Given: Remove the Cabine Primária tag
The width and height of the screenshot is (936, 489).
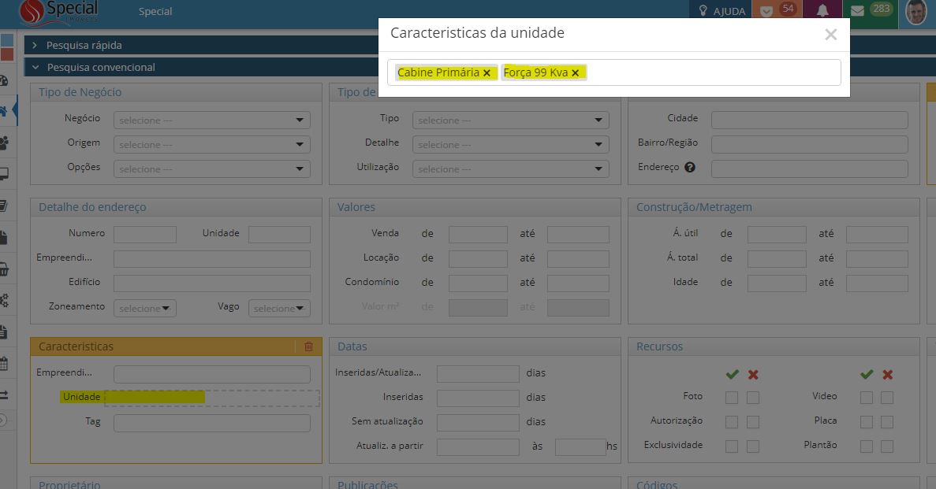Looking at the screenshot, I should click(487, 71).
